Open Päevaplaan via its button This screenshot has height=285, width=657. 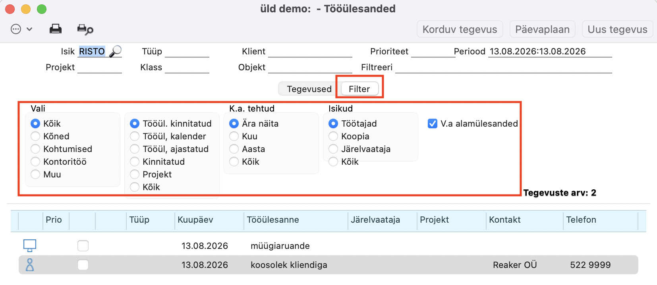(x=543, y=29)
